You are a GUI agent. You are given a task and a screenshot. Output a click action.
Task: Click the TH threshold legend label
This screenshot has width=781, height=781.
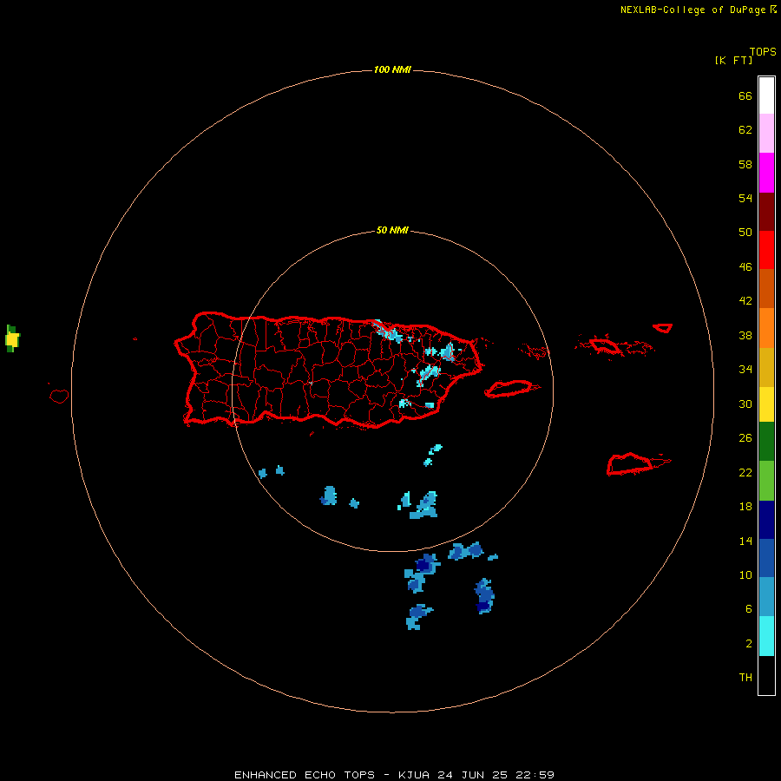(x=745, y=678)
